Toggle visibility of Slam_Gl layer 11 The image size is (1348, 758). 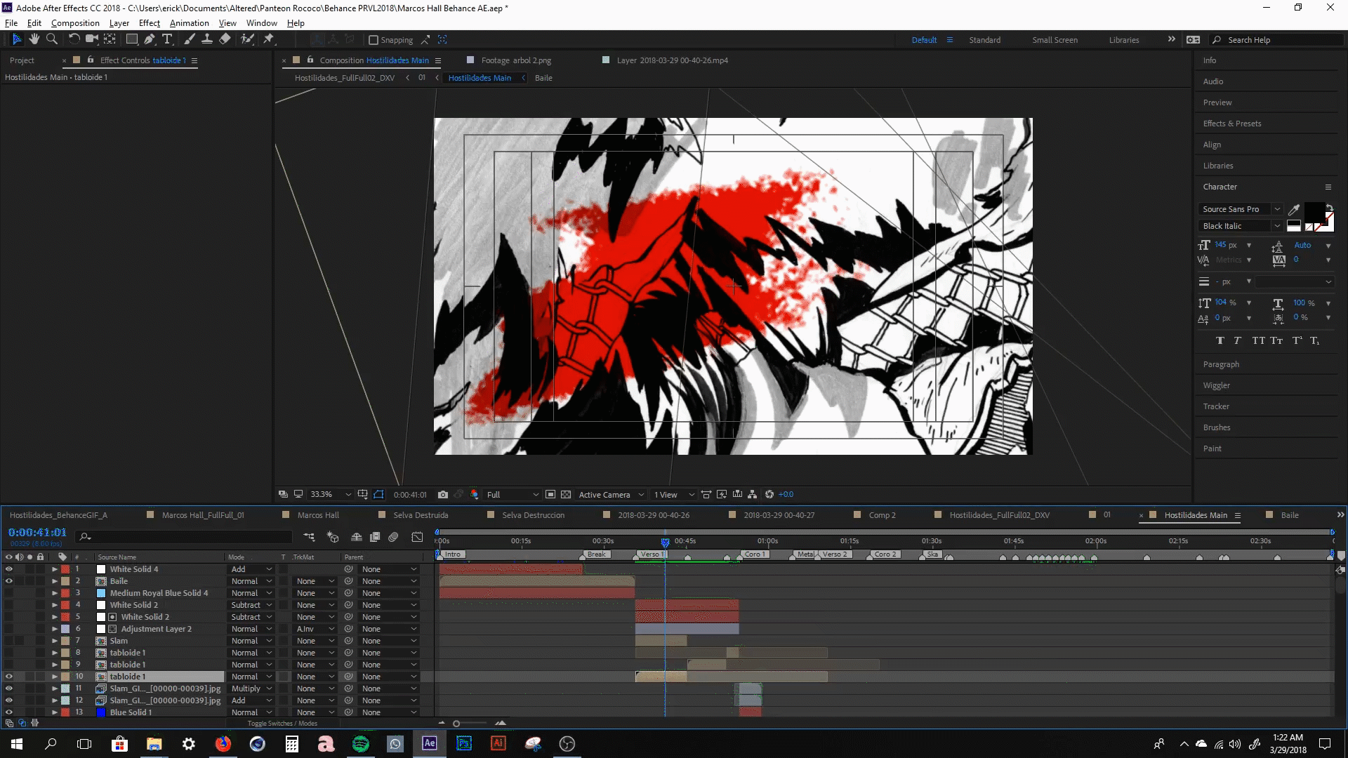[x=9, y=689]
